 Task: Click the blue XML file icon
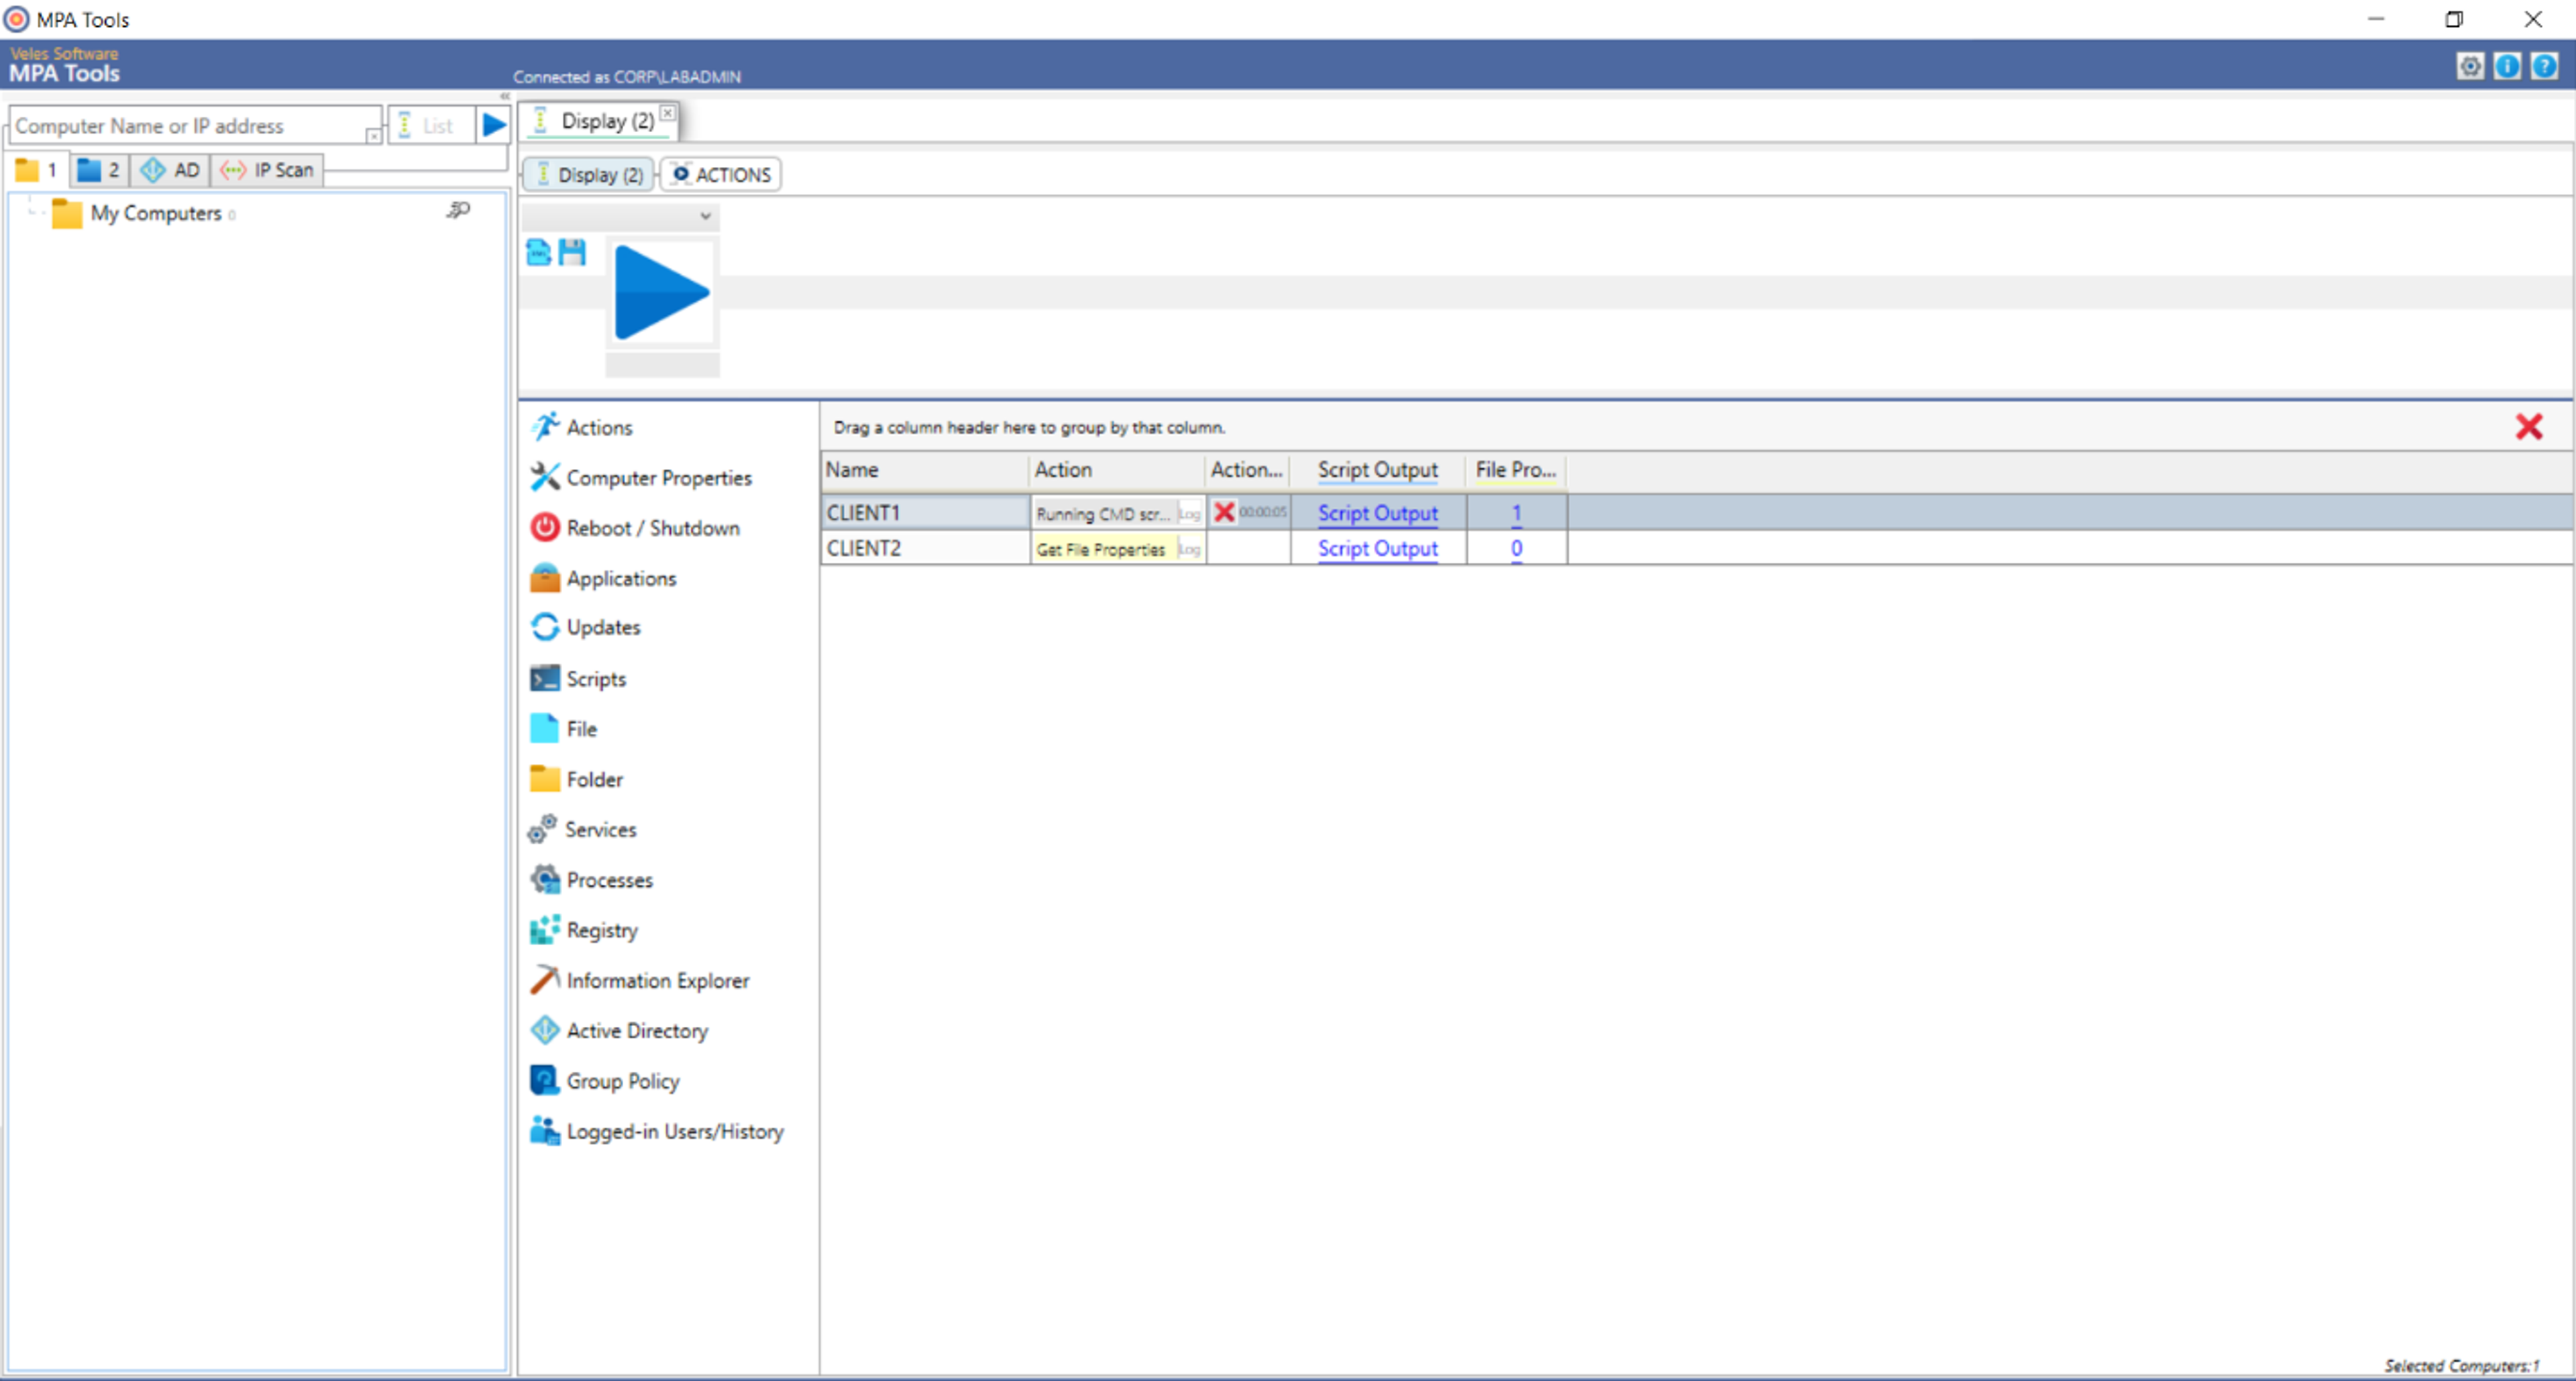click(538, 252)
